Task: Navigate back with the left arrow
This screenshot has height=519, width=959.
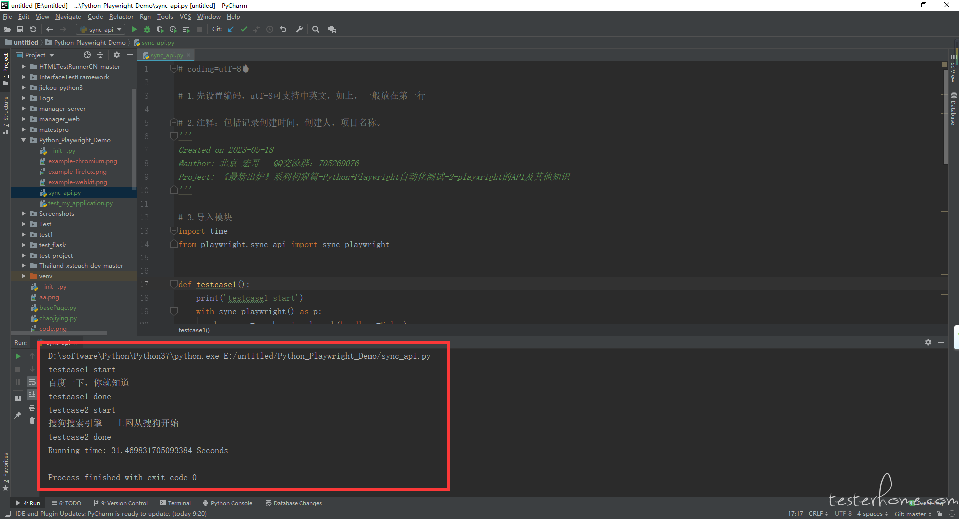Action: (49, 30)
